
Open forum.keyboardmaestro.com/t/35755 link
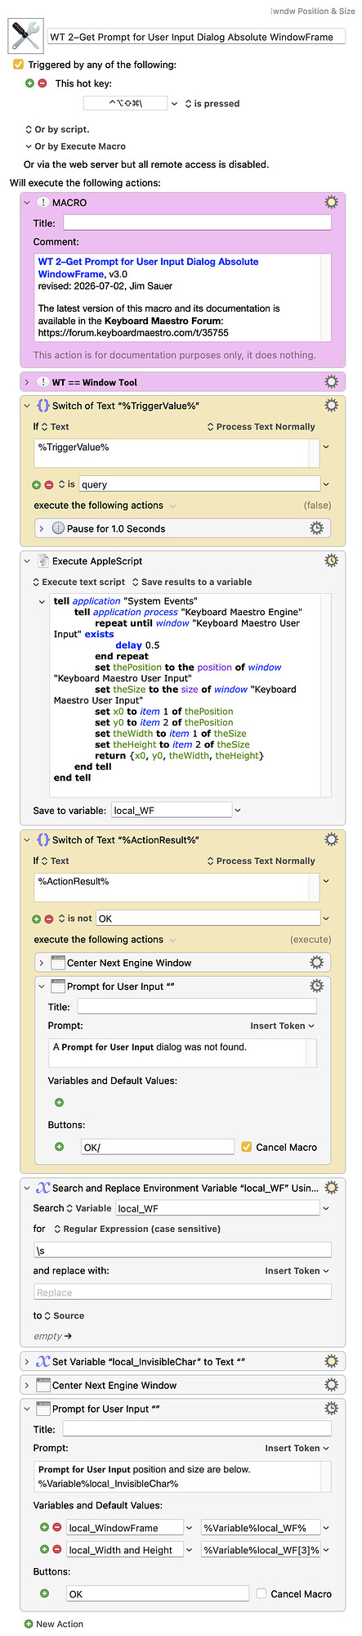133,333
